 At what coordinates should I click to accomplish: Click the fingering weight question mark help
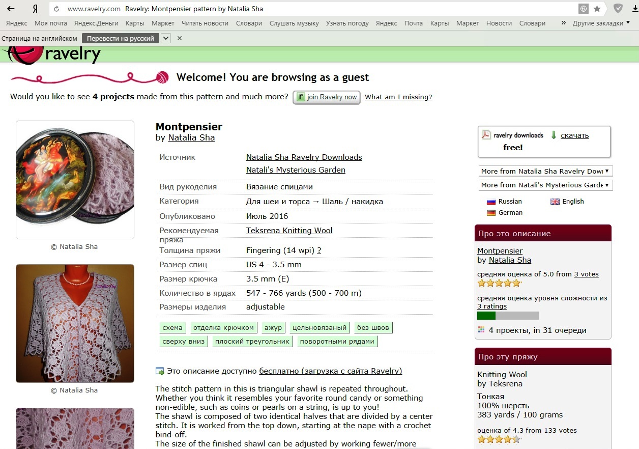319,250
